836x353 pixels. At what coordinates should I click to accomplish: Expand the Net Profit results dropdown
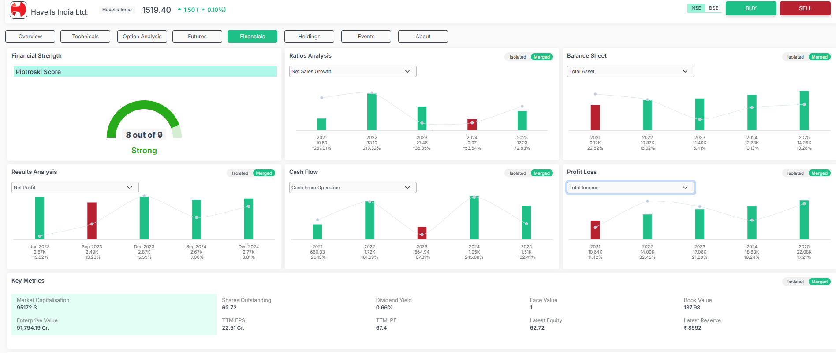(x=75, y=188)
